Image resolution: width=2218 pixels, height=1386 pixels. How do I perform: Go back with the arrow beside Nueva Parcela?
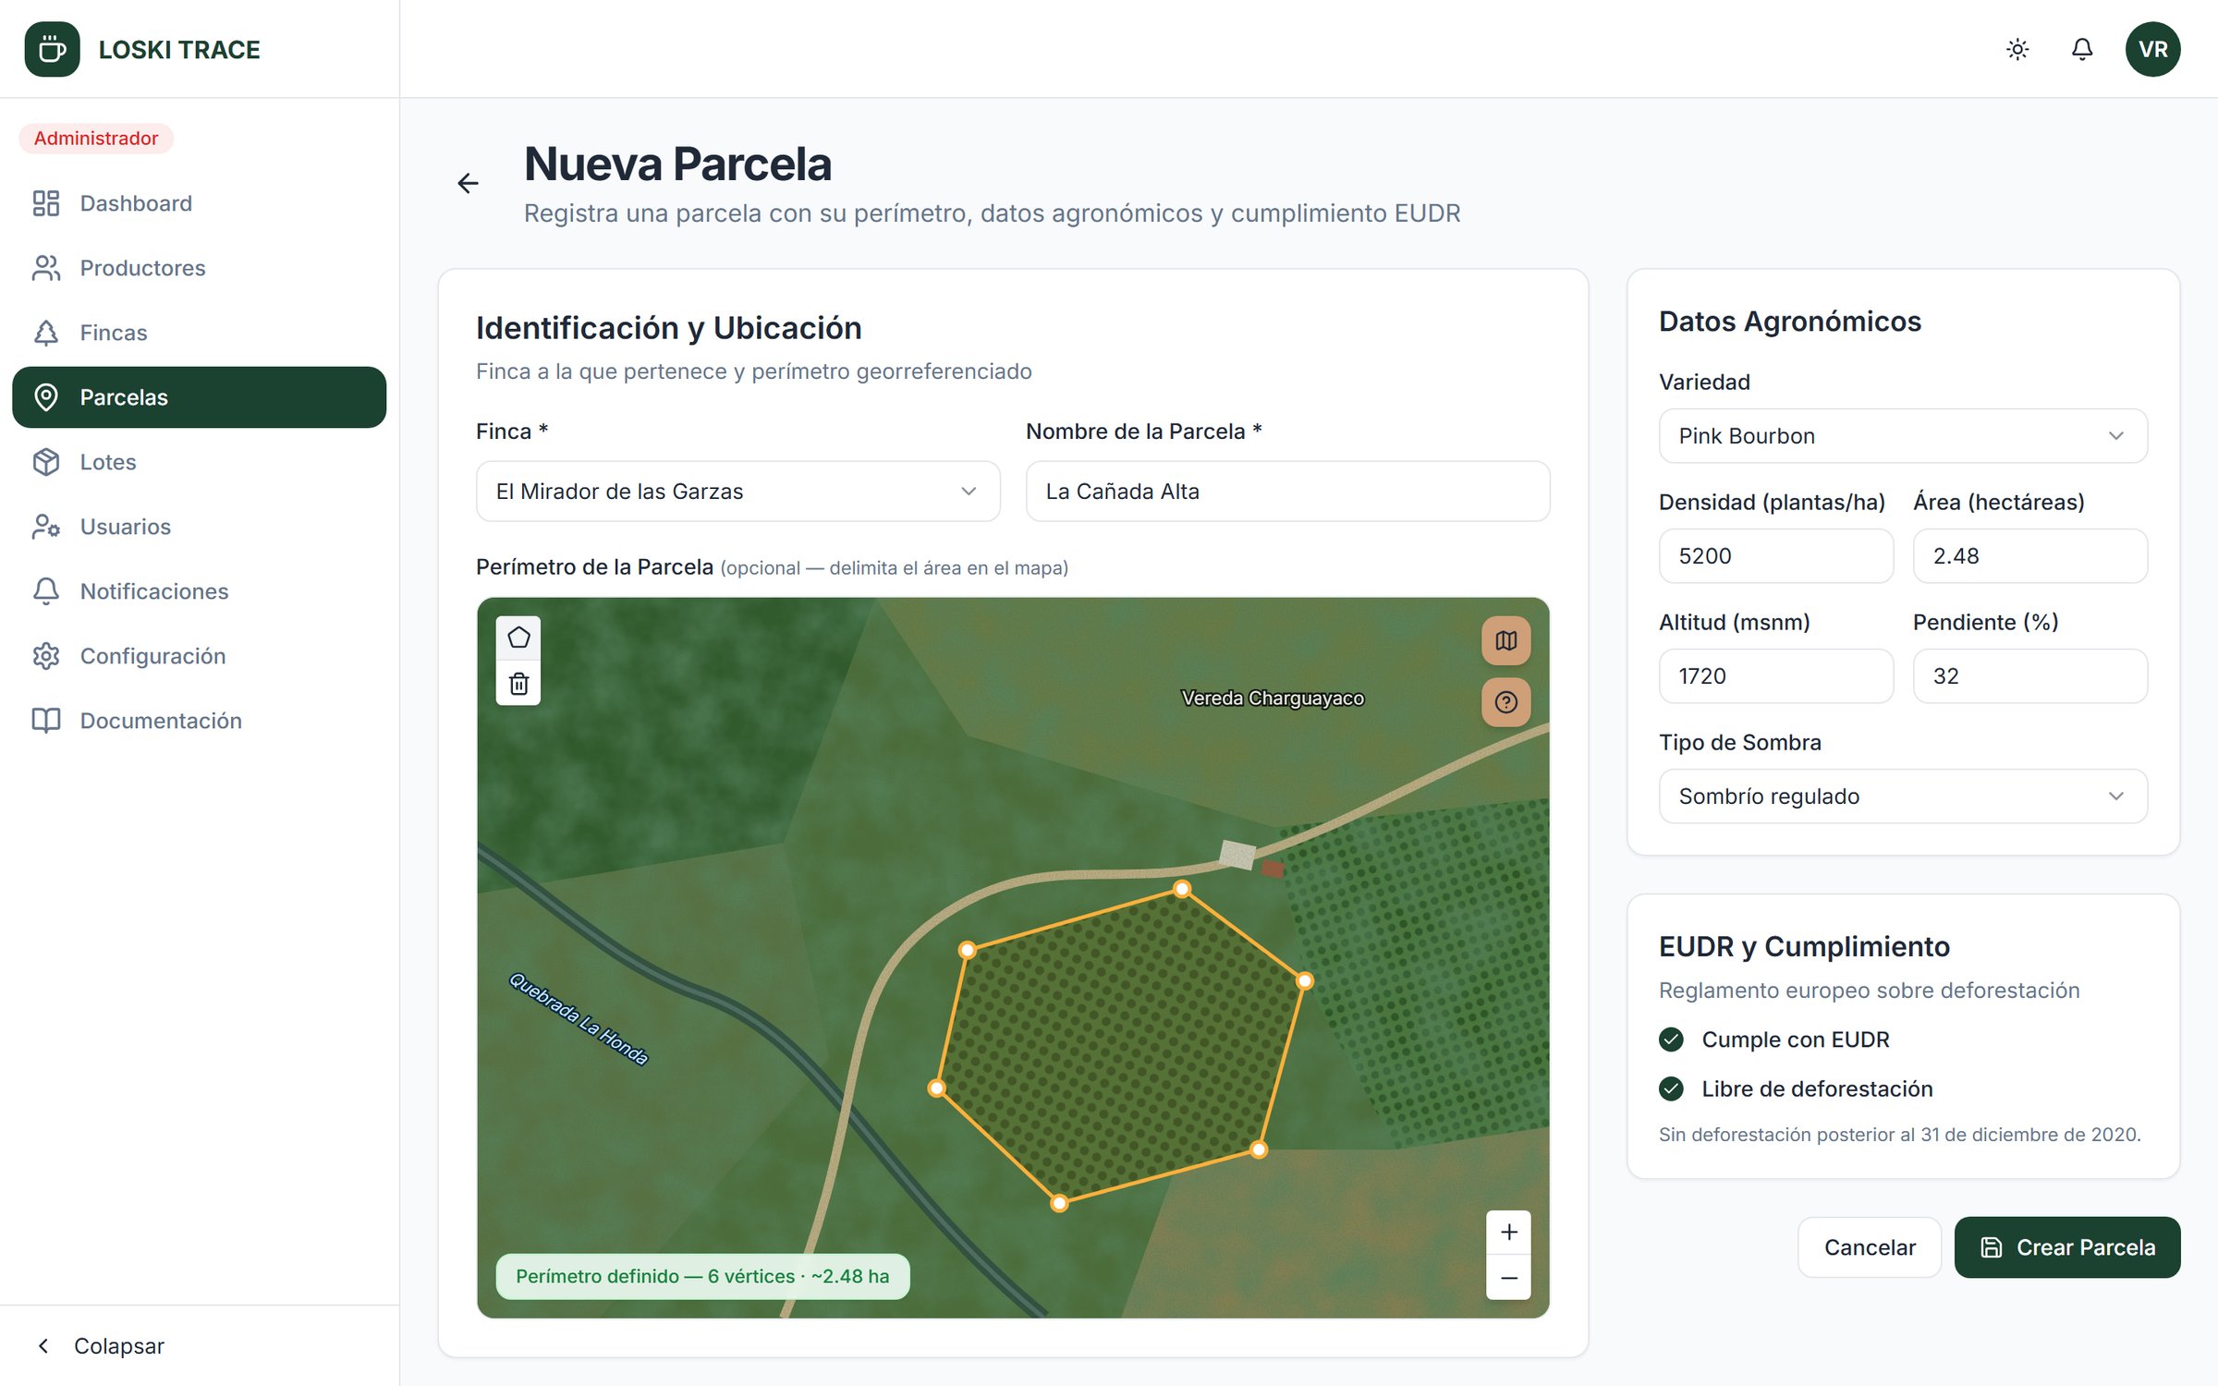469,183
